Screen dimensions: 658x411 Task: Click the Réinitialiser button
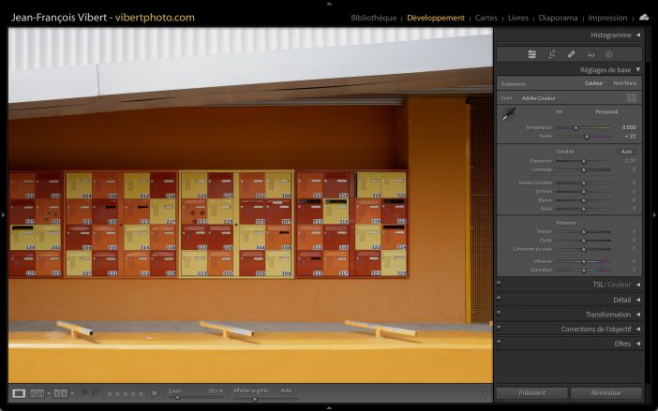606,393
